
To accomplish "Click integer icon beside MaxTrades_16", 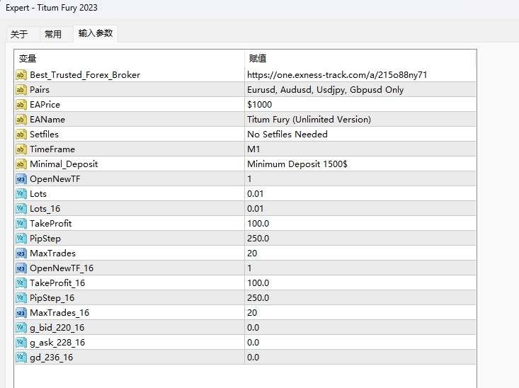I will pos(21,313).
